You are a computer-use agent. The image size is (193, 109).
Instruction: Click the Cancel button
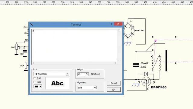click(x=114, y=83)
